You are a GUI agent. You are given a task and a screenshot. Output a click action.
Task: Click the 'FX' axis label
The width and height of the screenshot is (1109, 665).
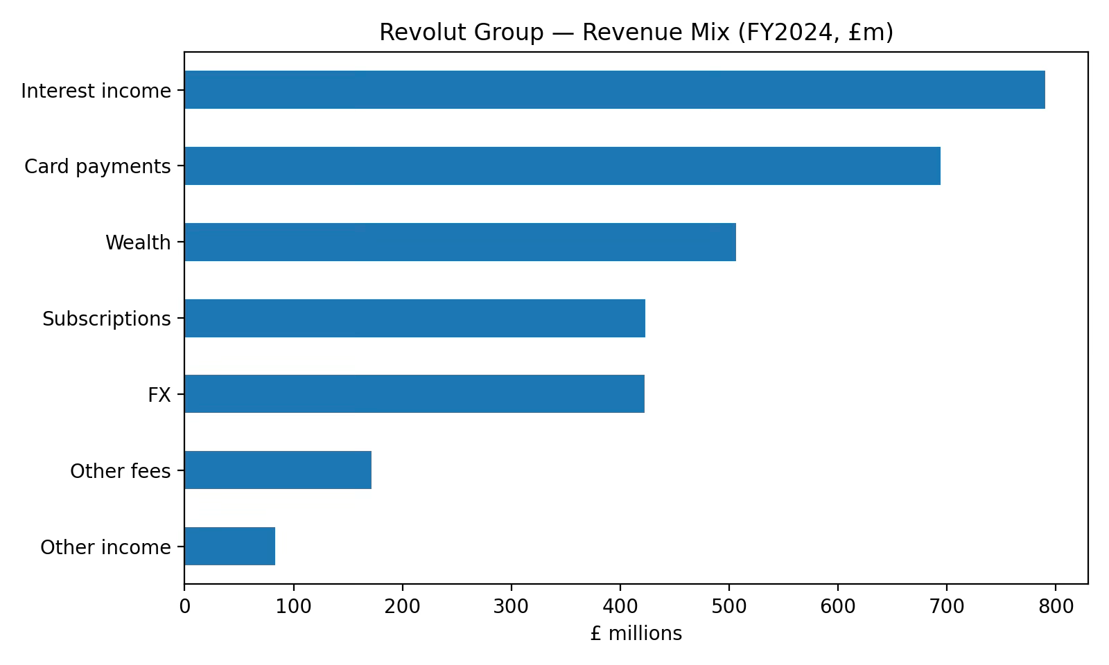159,396
